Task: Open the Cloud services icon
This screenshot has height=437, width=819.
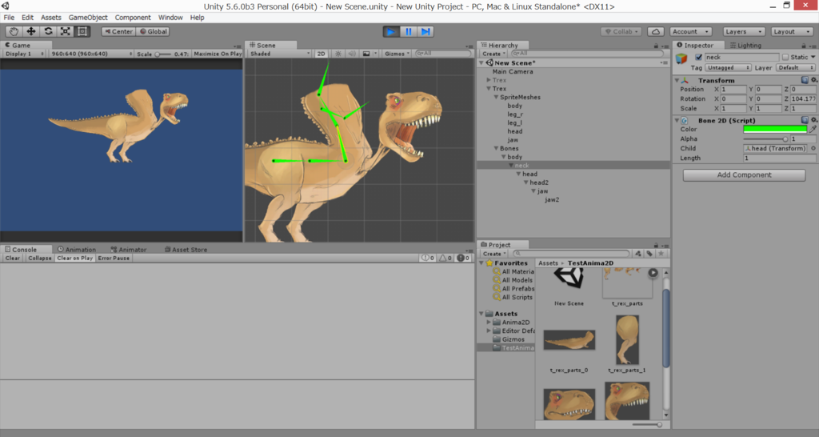Action: [x=656, y=31]
